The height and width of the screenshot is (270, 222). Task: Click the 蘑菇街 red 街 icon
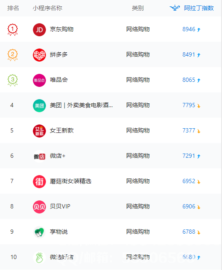click(39, 181)
